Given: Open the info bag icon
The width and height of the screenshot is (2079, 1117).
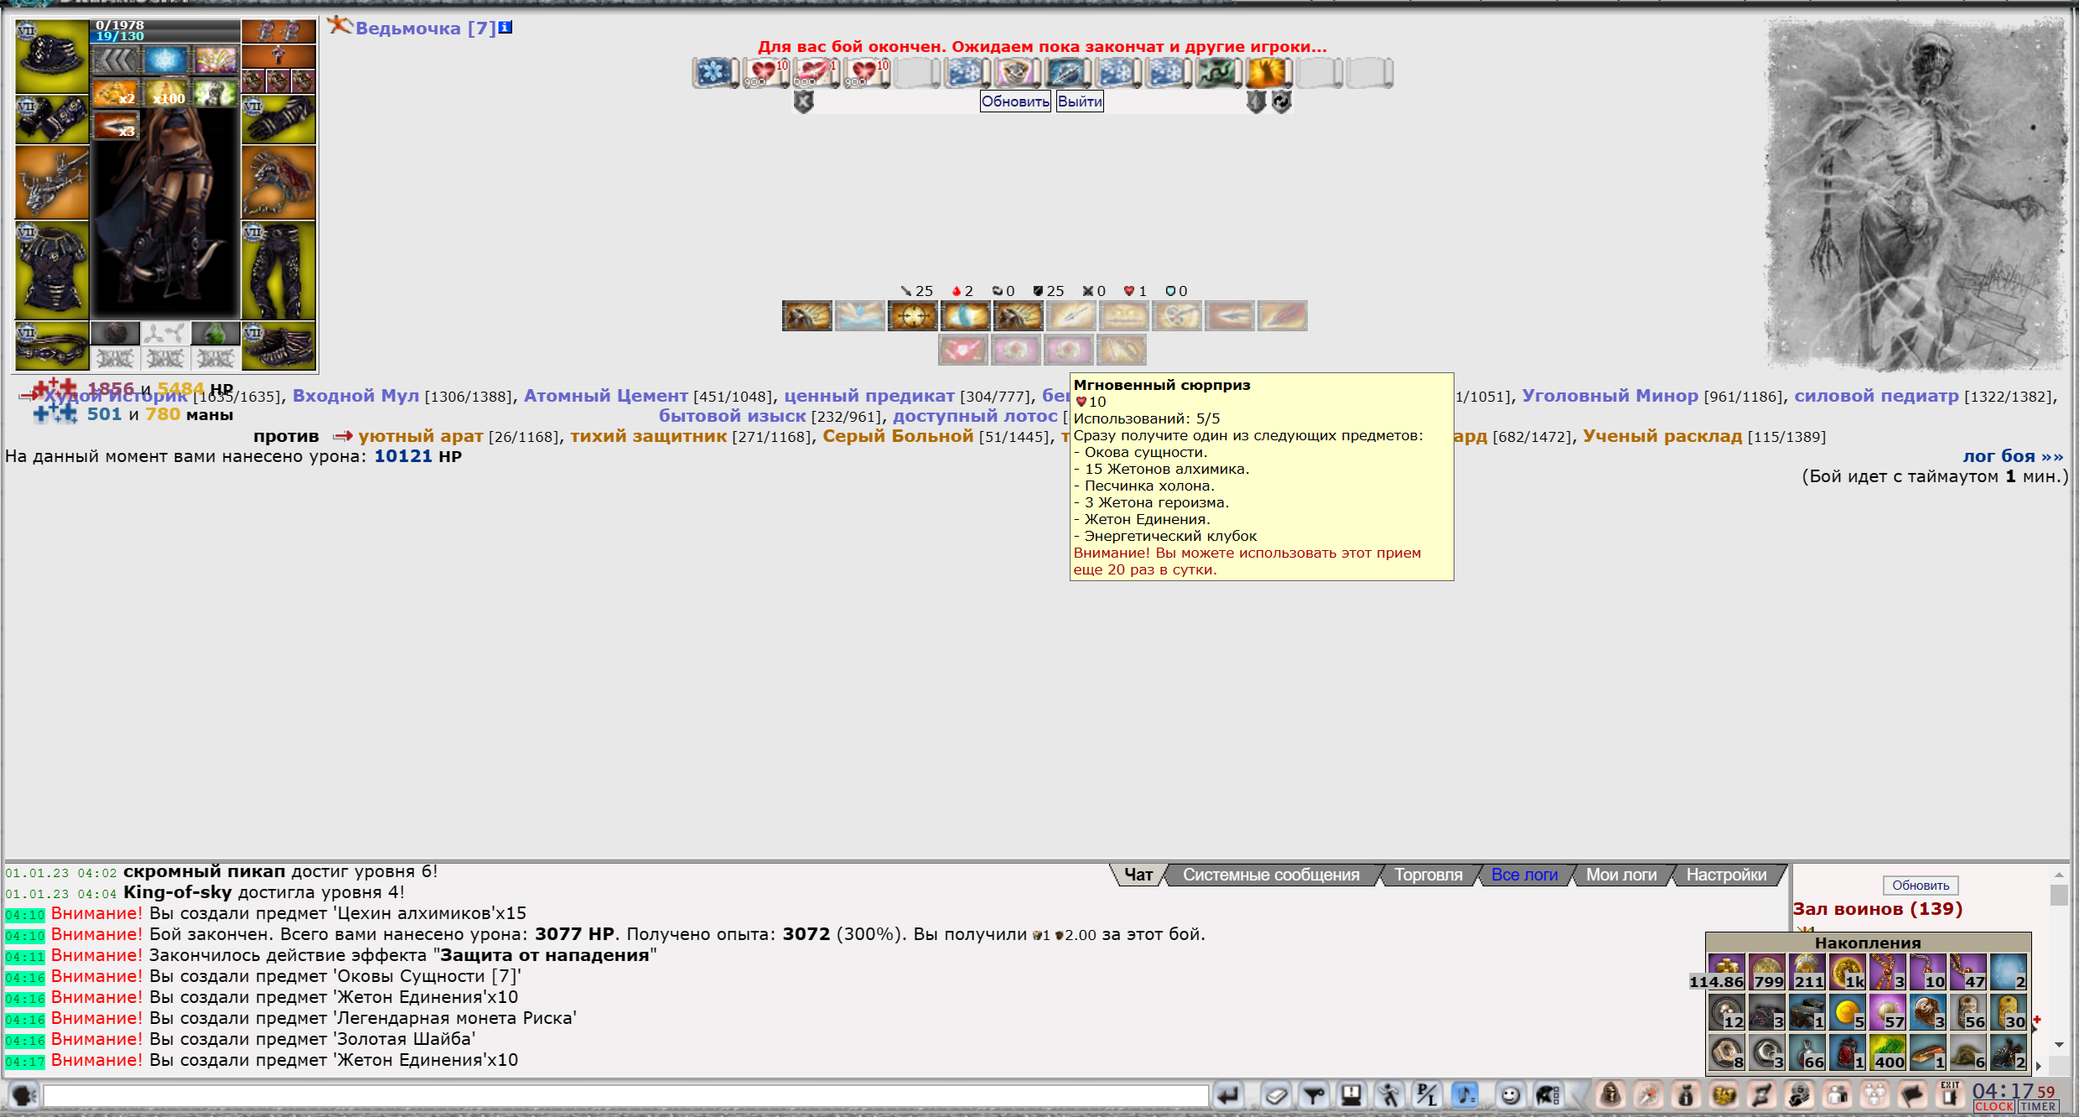Looking at the screenshot, I should 1686,1095.
